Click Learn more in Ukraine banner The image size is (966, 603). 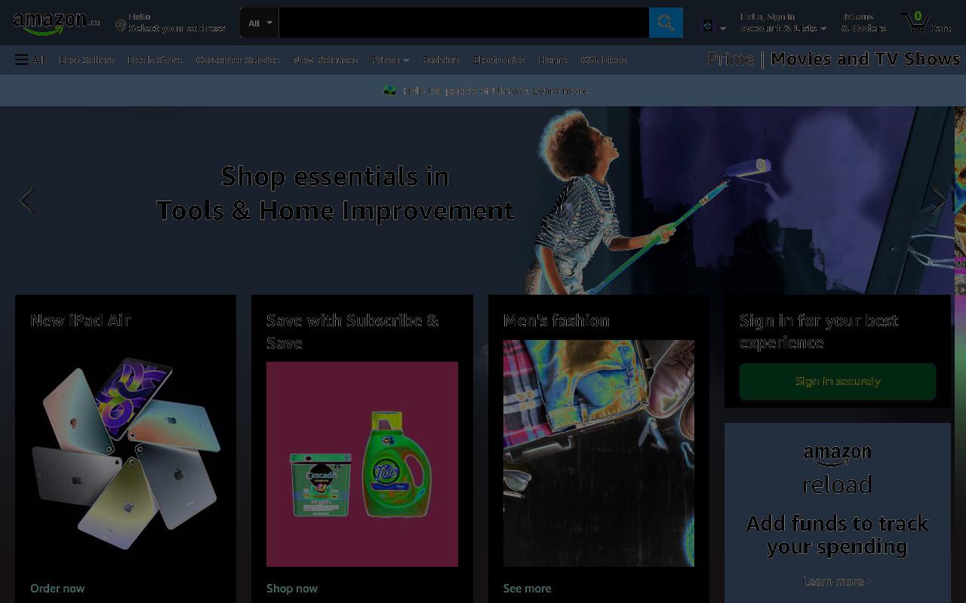coord(561,90)
